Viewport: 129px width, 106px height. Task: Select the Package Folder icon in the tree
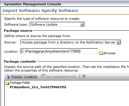pos(7,83)
